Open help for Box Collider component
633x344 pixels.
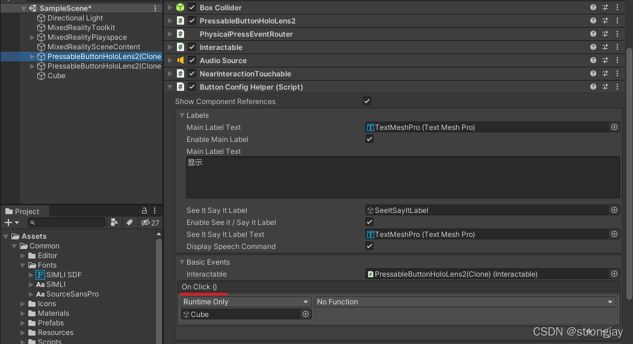(x=593, y=7)
